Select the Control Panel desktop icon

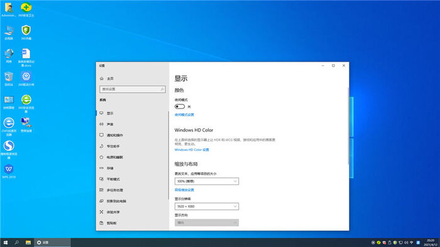(9, 102)
